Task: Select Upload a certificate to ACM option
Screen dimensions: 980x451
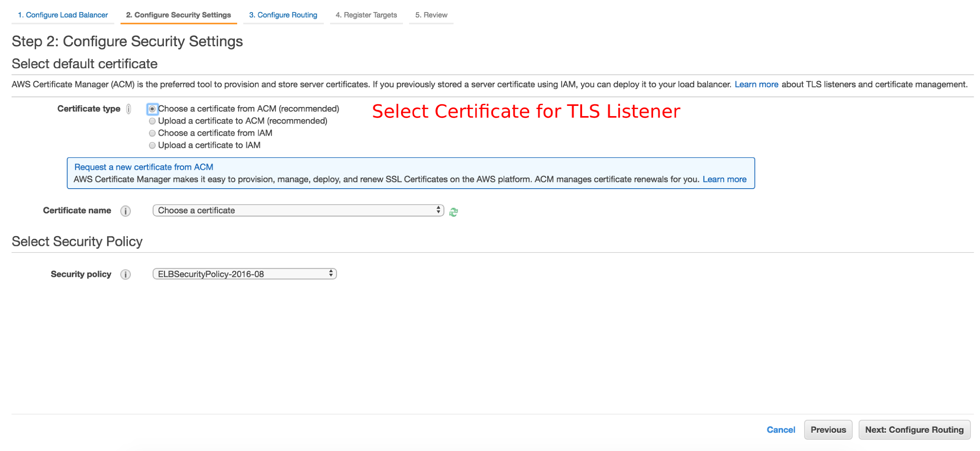Action: pyautogui.click(x=152, y=121)
